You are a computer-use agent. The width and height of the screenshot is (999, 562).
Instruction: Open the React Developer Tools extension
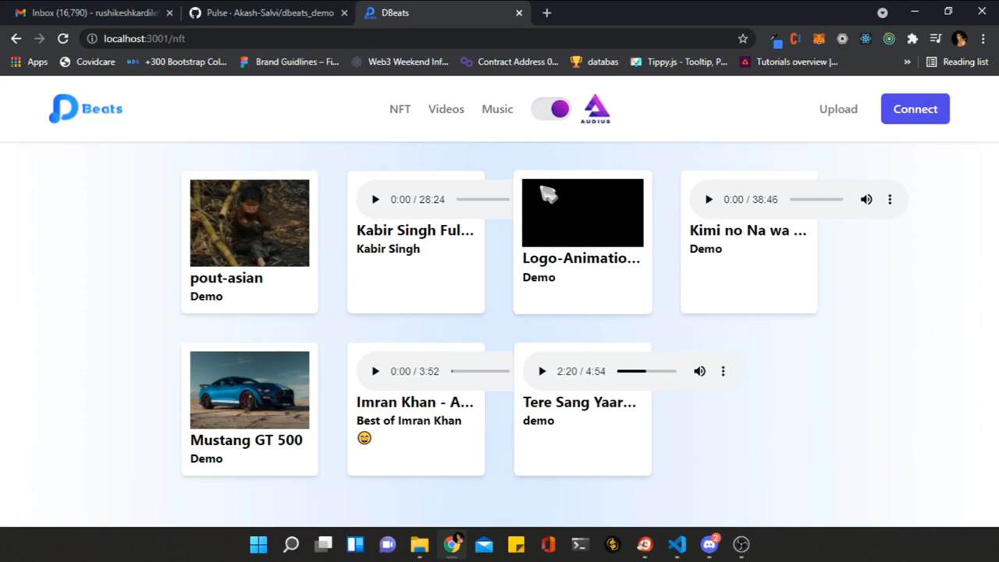tap(866, 38)
